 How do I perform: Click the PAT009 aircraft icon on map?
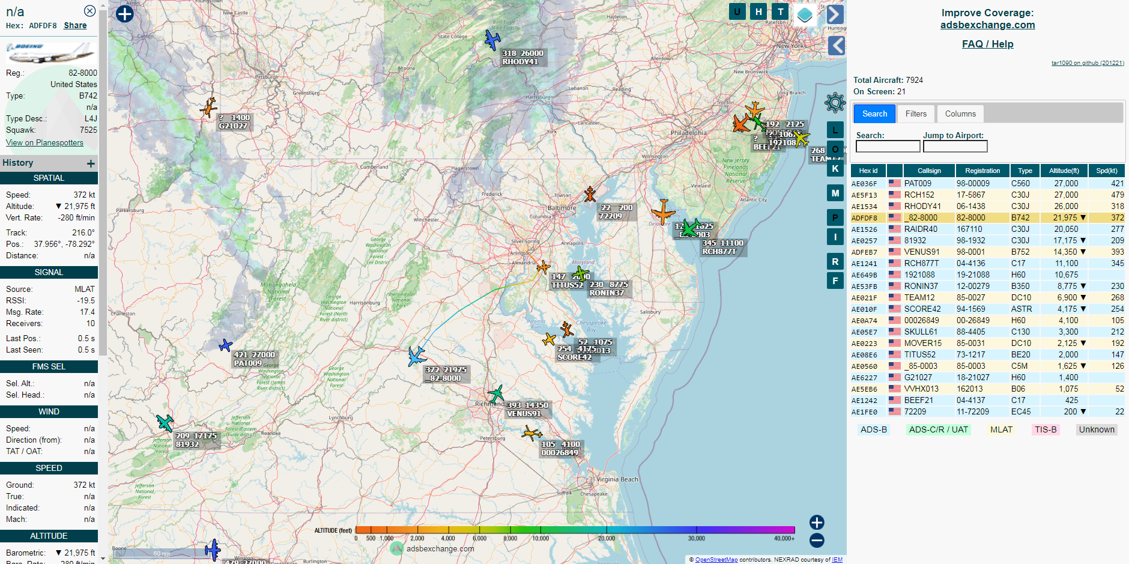225,345
